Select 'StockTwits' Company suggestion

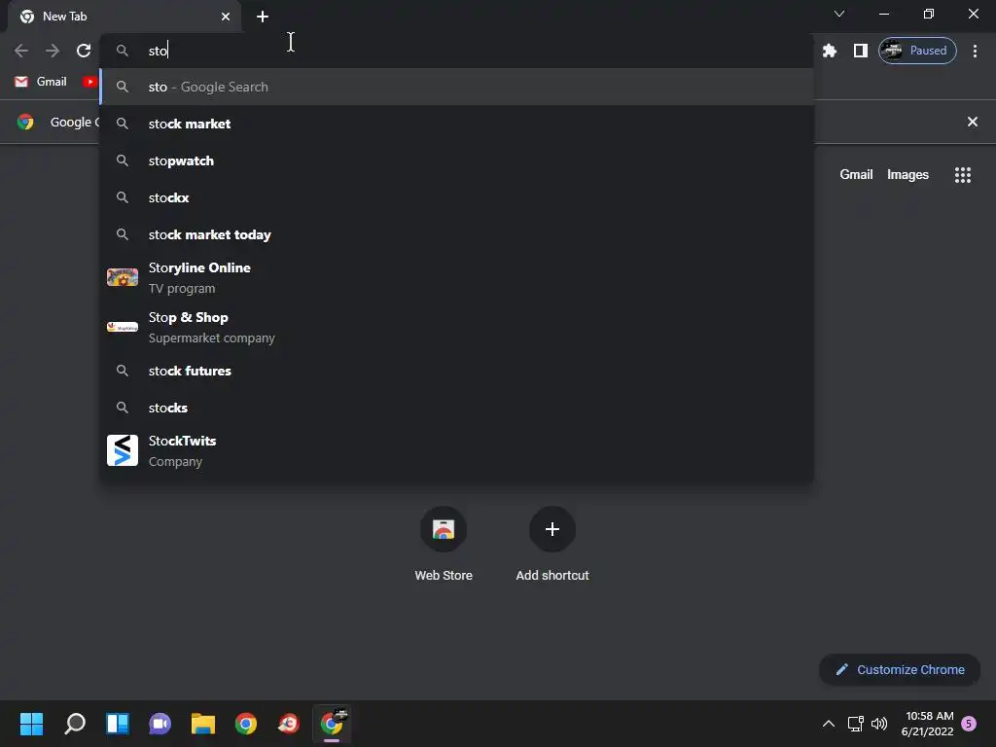click(x=457, y=450)
